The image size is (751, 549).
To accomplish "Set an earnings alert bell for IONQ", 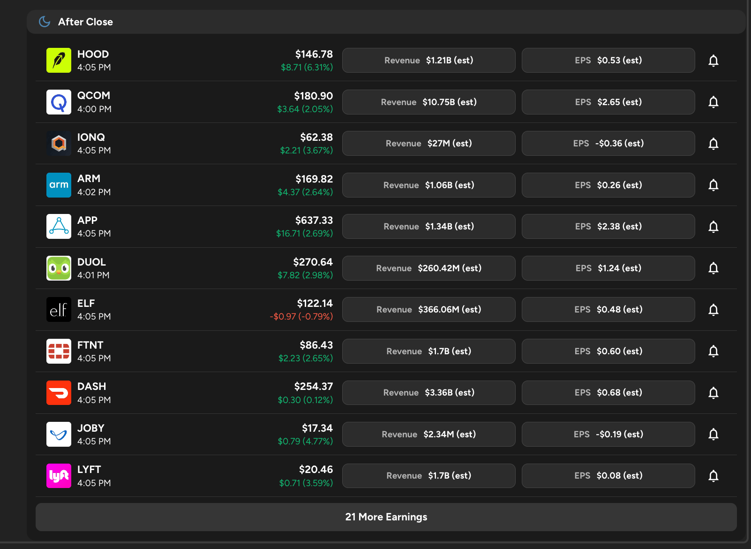I will point(713,144).
